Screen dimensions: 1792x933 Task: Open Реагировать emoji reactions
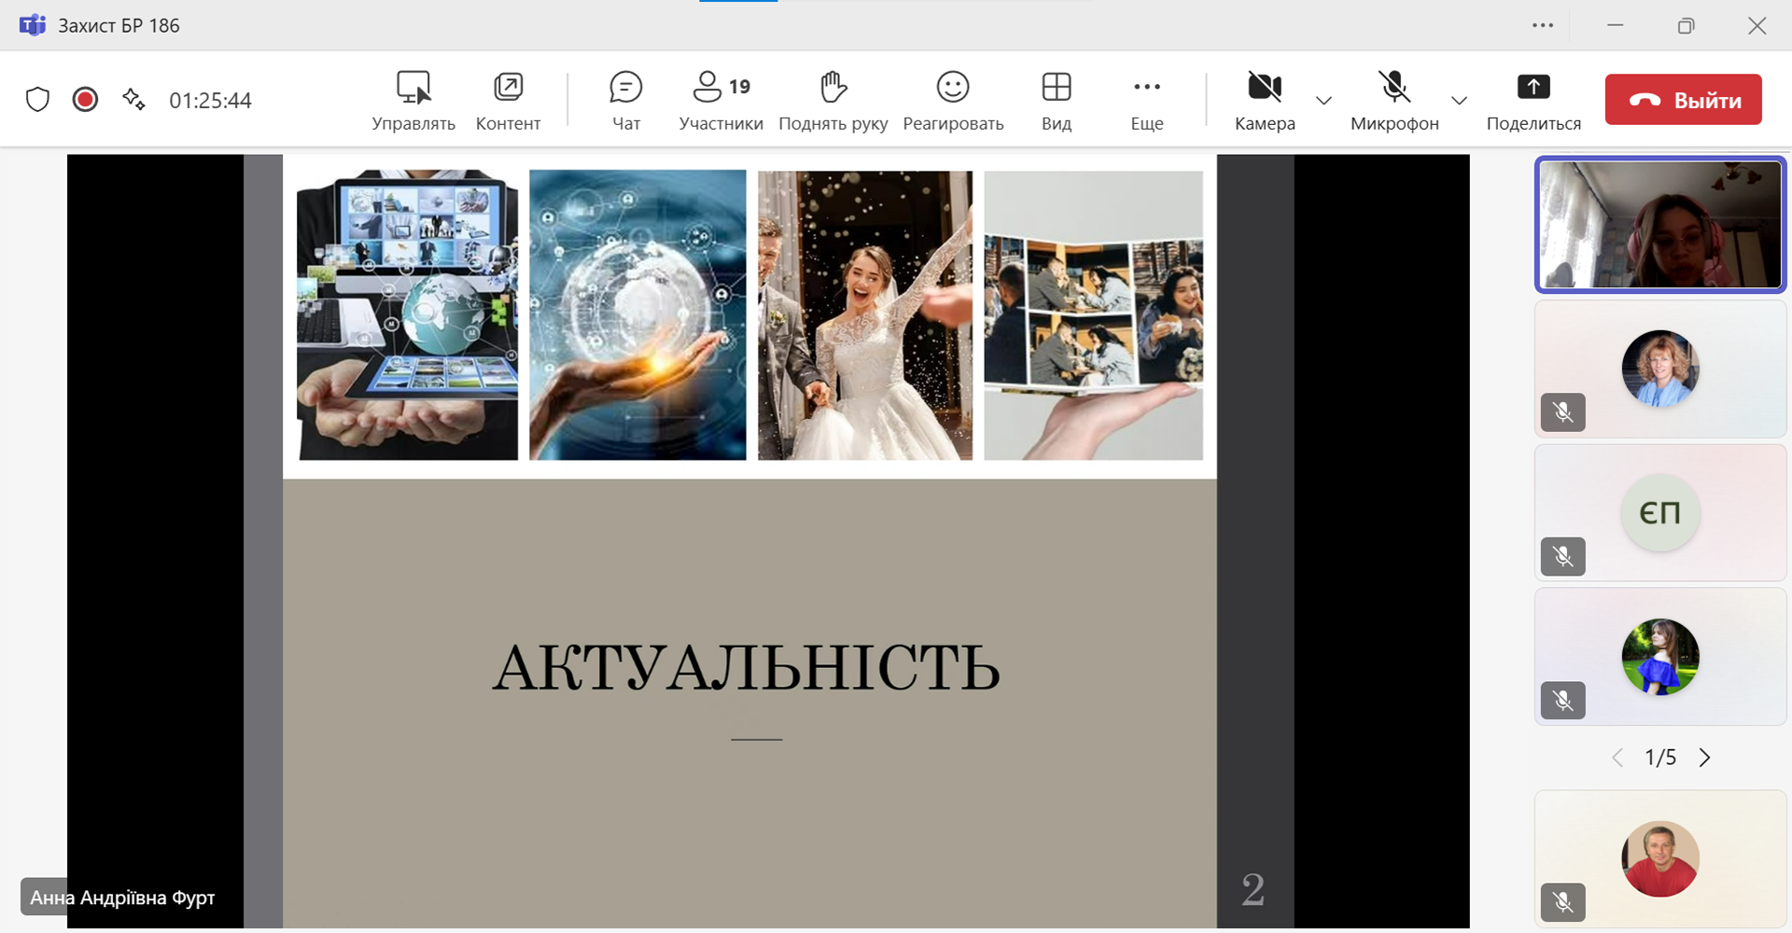[953, 100]
